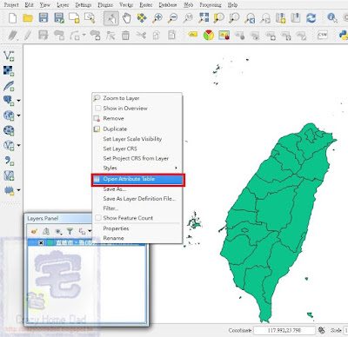Open the new print composer
The height and width of the screenshot is (337, 348).
pyautogui.click(x=74, y=18)
